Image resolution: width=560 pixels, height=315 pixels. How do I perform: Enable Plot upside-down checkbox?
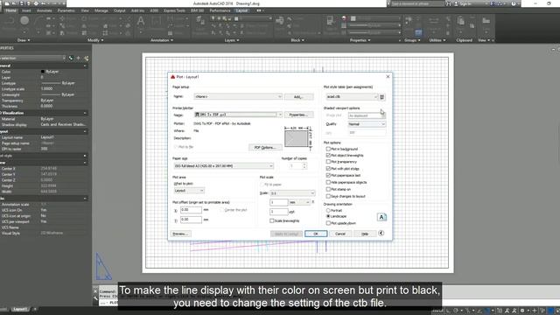click(328, 223)
